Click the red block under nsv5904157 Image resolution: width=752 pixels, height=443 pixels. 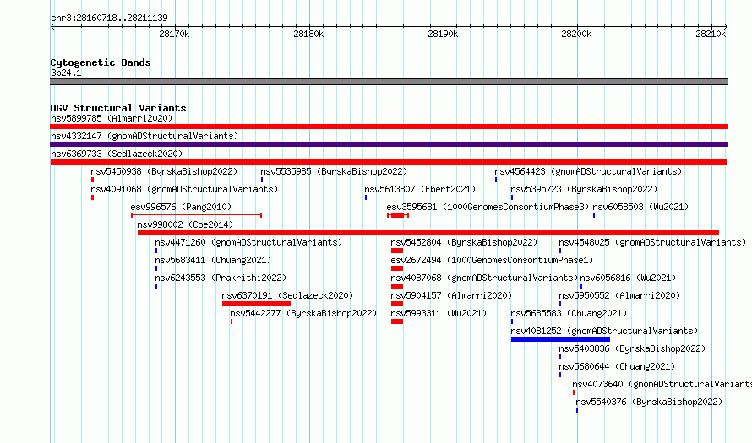[x=396, y=304]
